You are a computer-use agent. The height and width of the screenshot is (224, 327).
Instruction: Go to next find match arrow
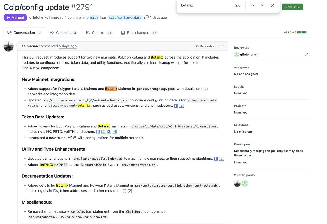262,5
